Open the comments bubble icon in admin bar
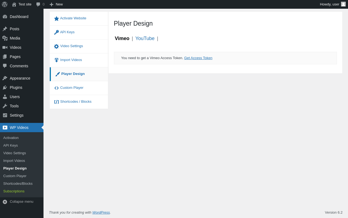 [38, 4]
